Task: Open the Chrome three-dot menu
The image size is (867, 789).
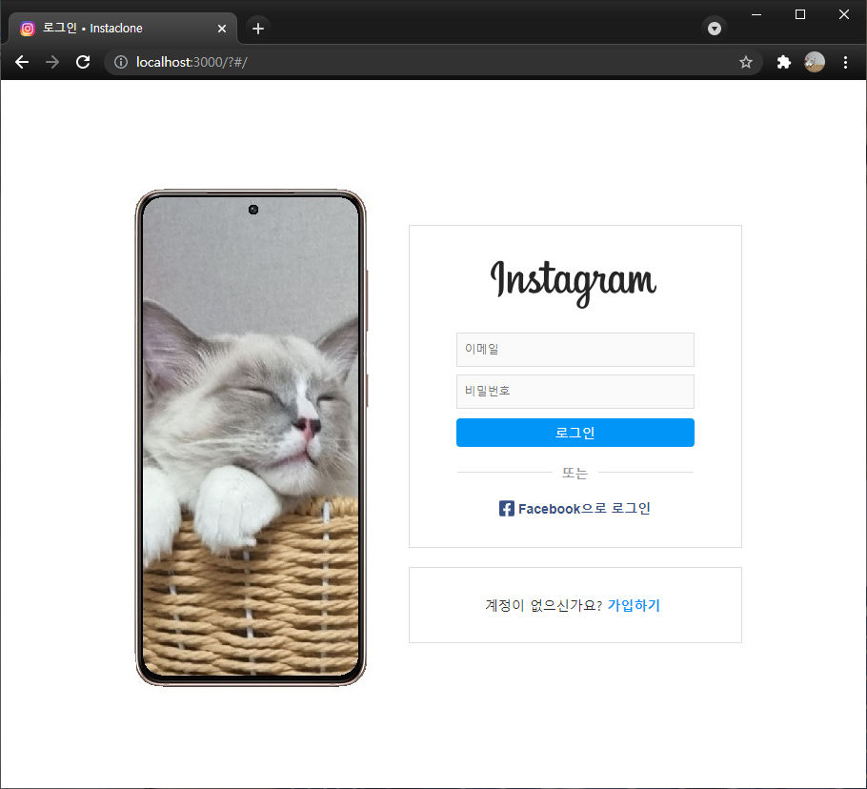Action: (x=845, y=62)
